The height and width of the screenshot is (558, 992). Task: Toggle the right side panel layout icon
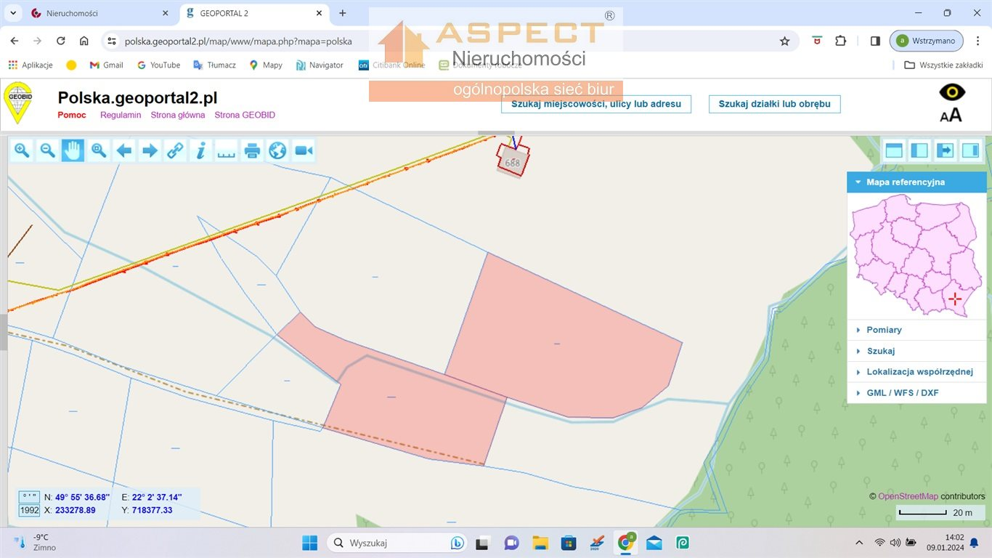970,150
